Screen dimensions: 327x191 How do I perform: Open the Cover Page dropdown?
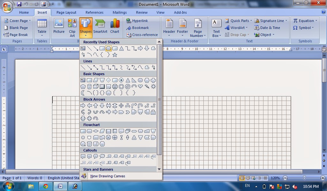click(x=18, y=21)
